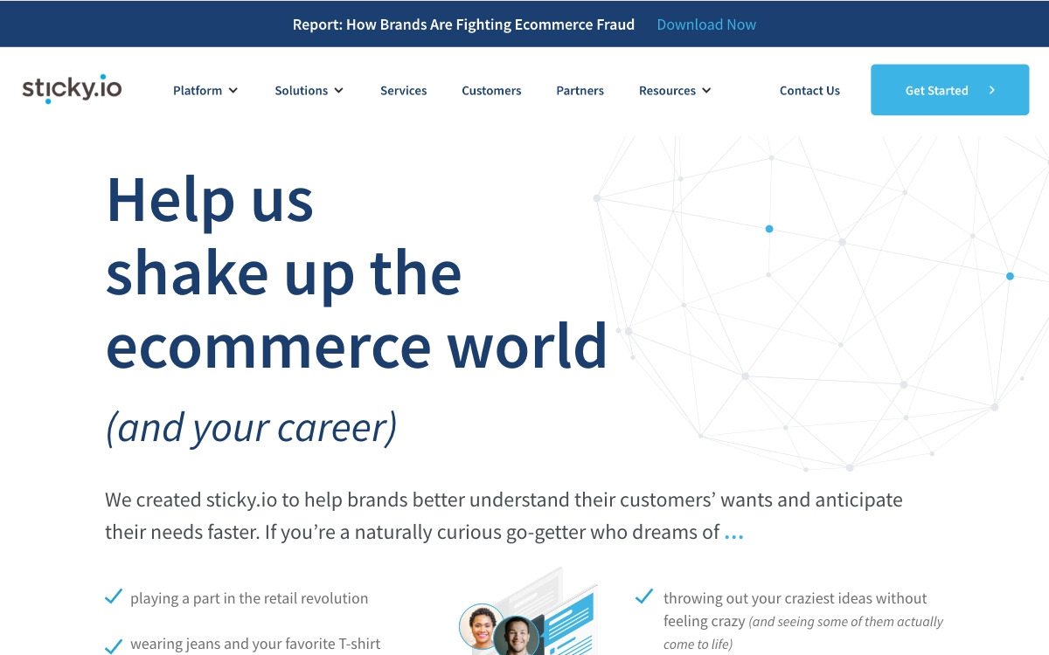Click 'throwing out your craziest ideas' text
1049x655 pixels.
point(803,621)
